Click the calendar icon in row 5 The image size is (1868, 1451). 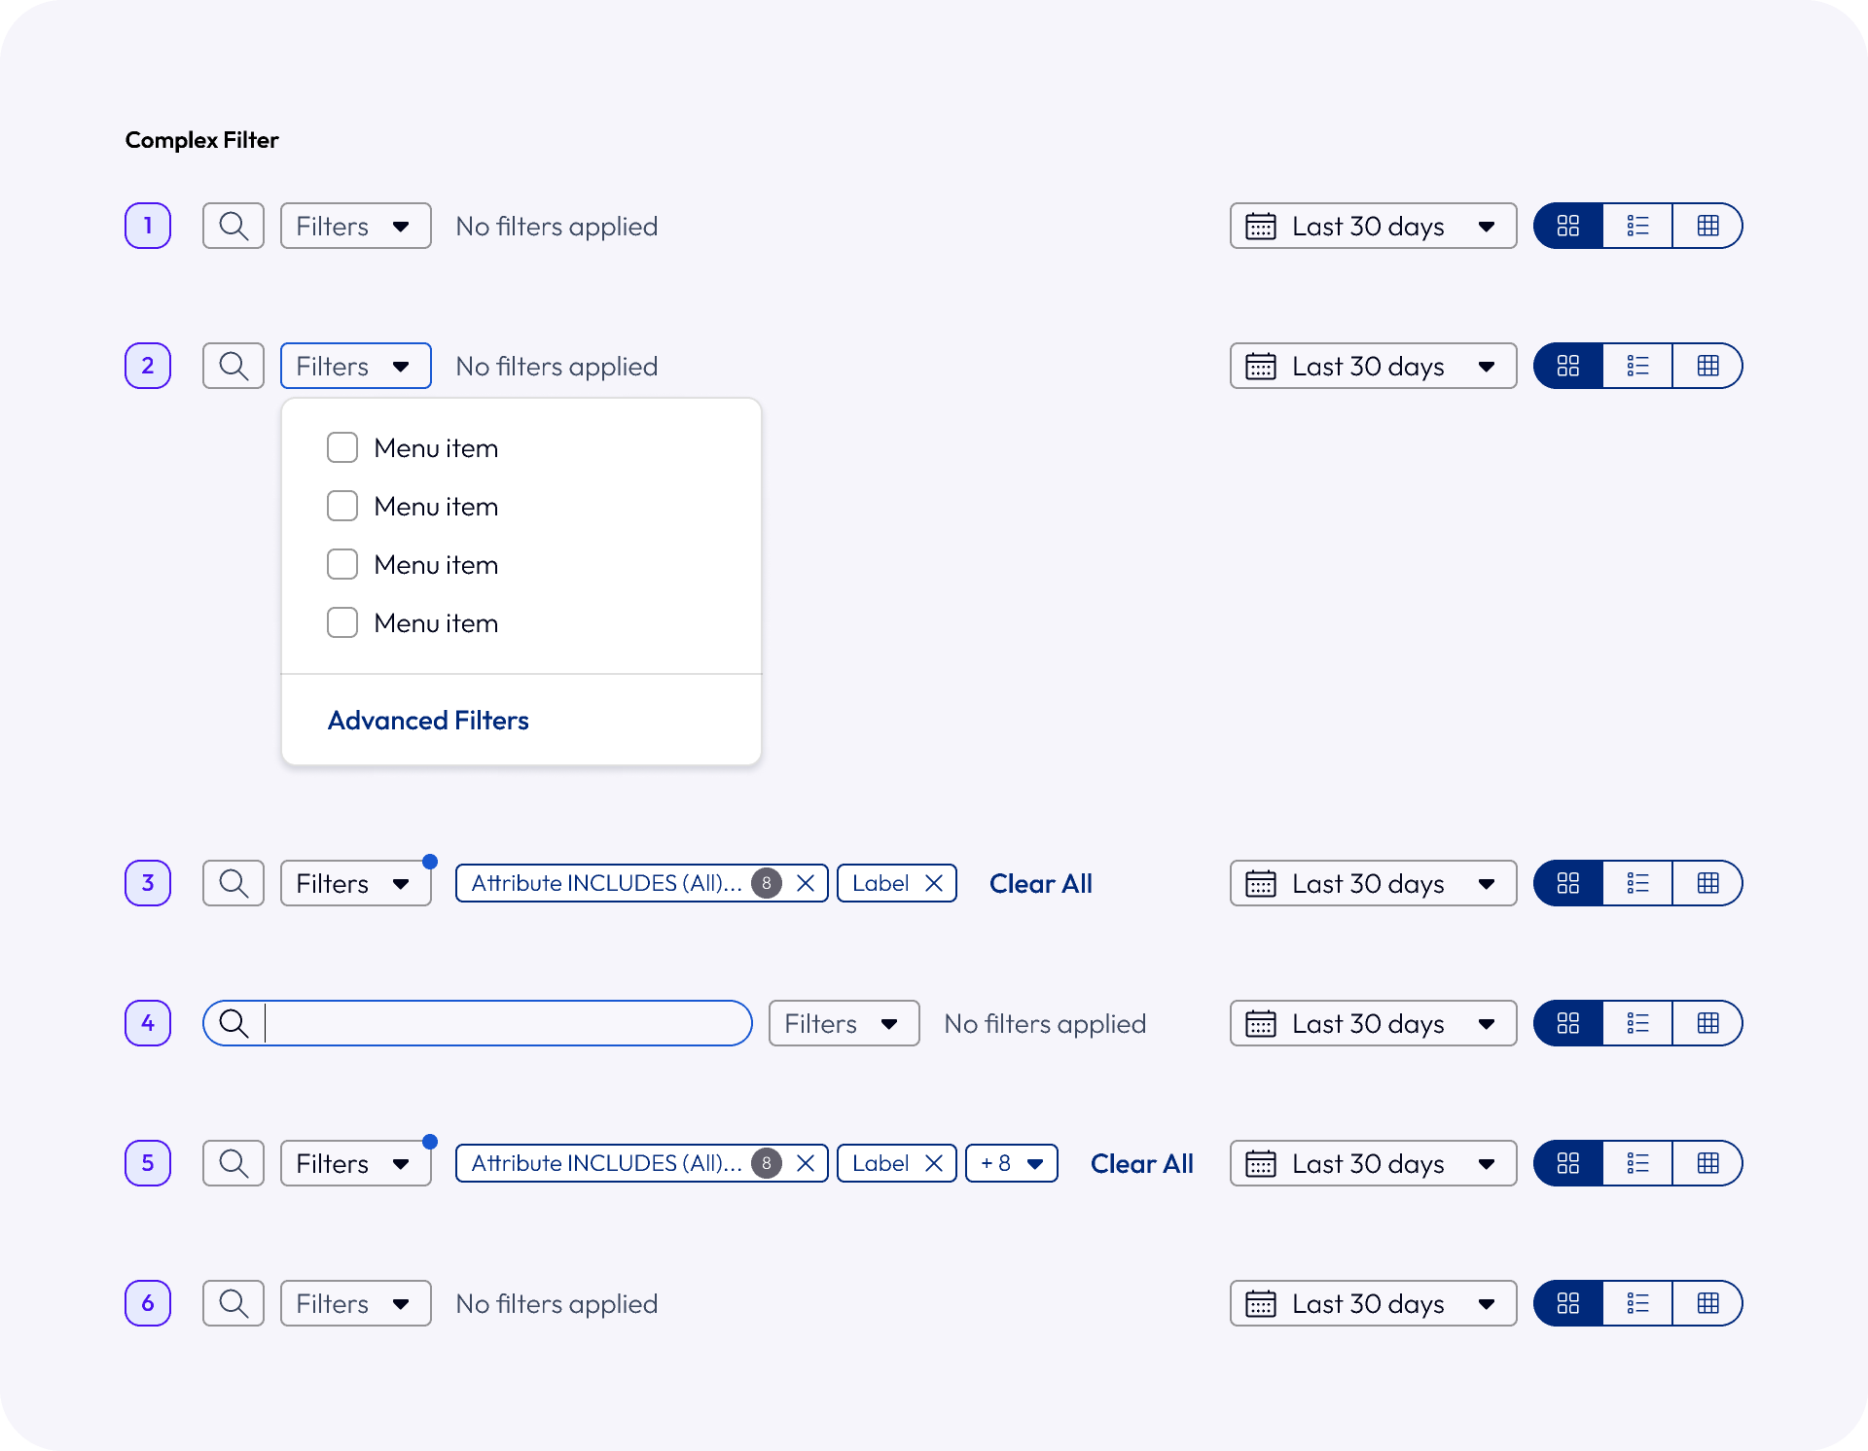[1261, 1163]
